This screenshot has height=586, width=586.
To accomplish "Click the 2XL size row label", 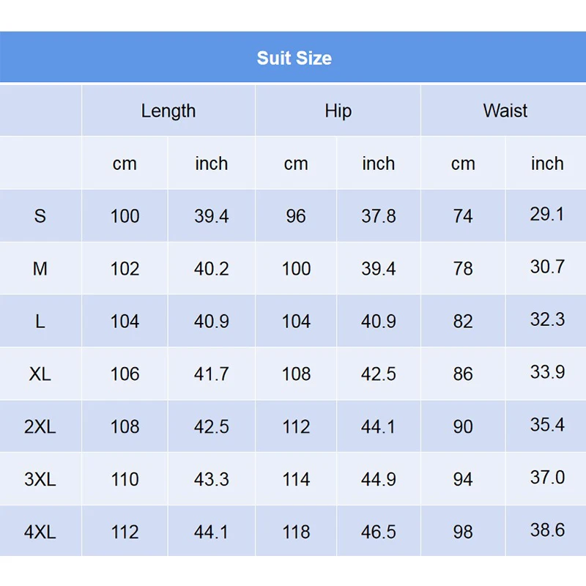I will pyautogui.click(x=40, y=427).
